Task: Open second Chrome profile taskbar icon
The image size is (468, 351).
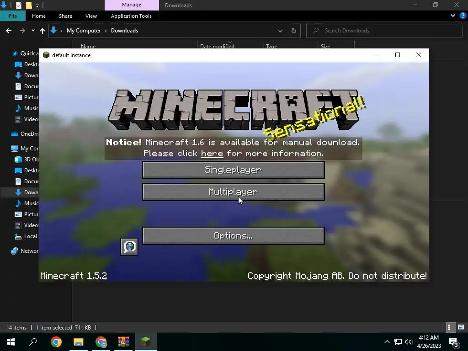Action: (x=101, y=342)
